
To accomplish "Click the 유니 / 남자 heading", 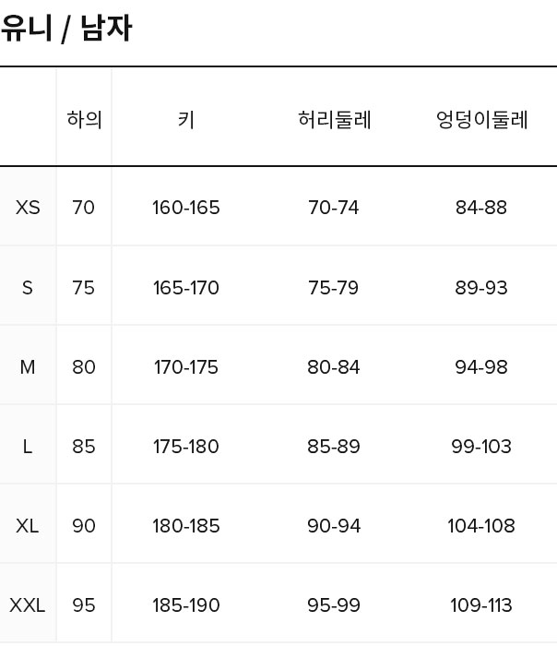I will point(65,29).
